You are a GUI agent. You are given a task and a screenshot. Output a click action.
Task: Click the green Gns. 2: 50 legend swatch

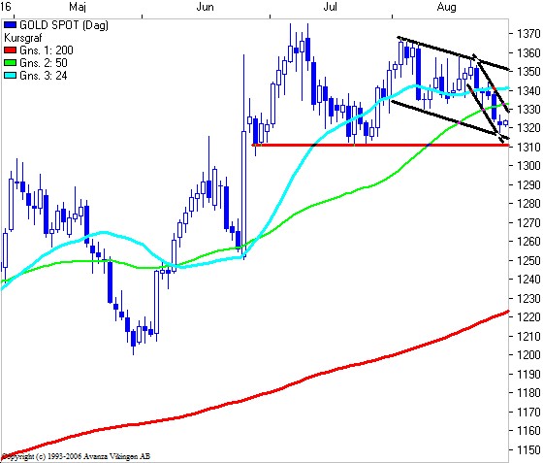coord(10,63)
